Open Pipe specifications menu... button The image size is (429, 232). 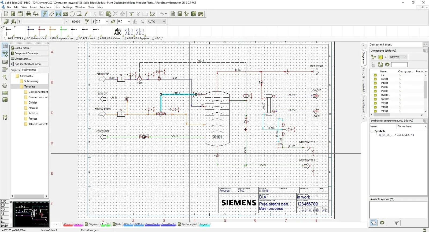pos(29,64)
